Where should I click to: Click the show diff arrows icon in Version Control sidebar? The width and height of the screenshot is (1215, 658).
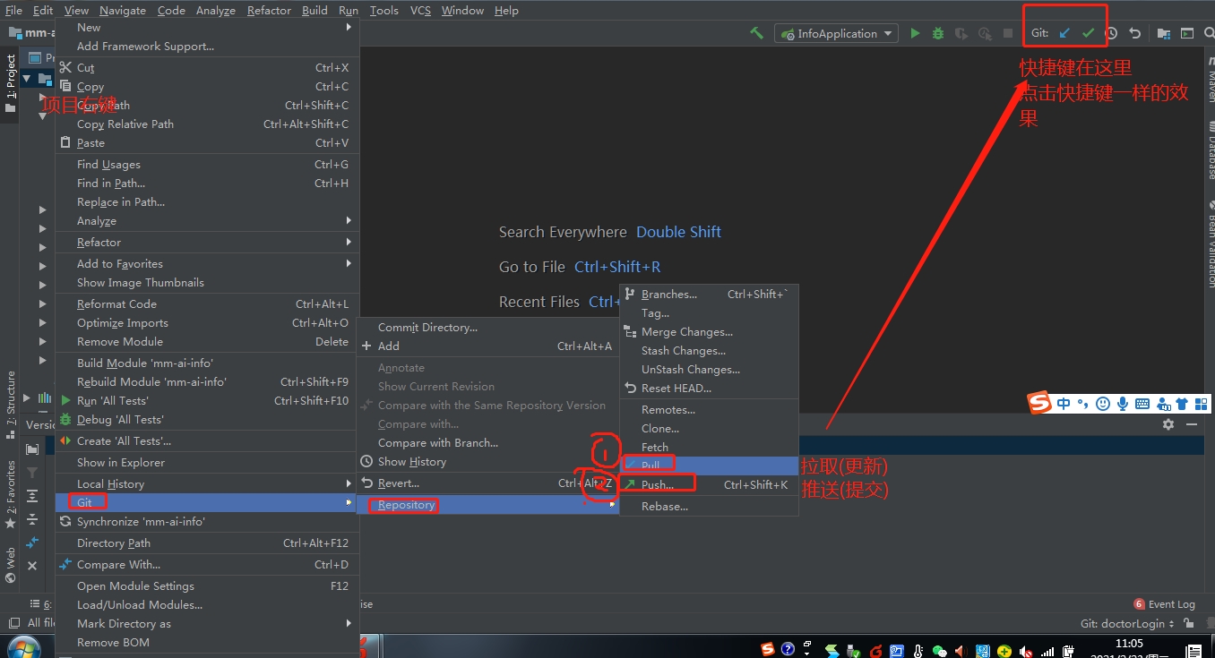click(32, 543)
